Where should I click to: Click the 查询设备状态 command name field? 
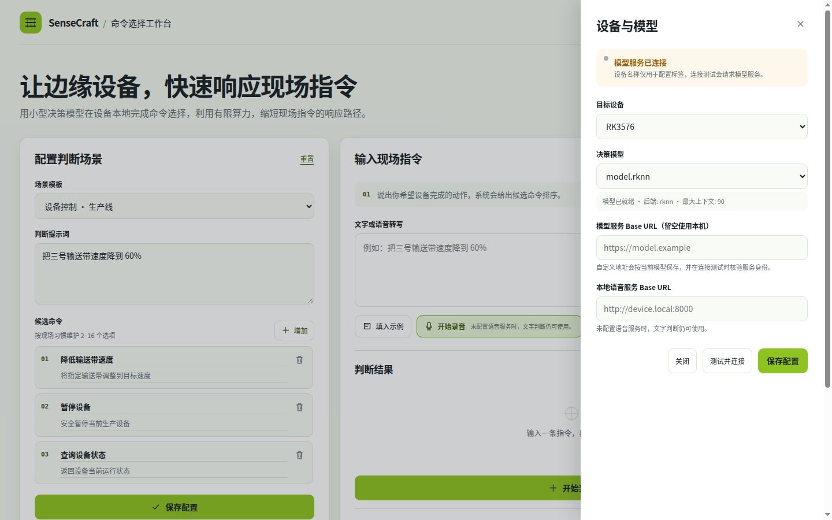click(x=174, y=455)
